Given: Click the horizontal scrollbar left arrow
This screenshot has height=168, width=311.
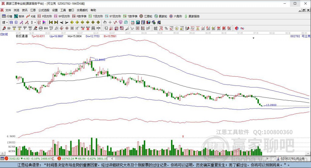Looking at the screenshot, I should coord(112,159).
